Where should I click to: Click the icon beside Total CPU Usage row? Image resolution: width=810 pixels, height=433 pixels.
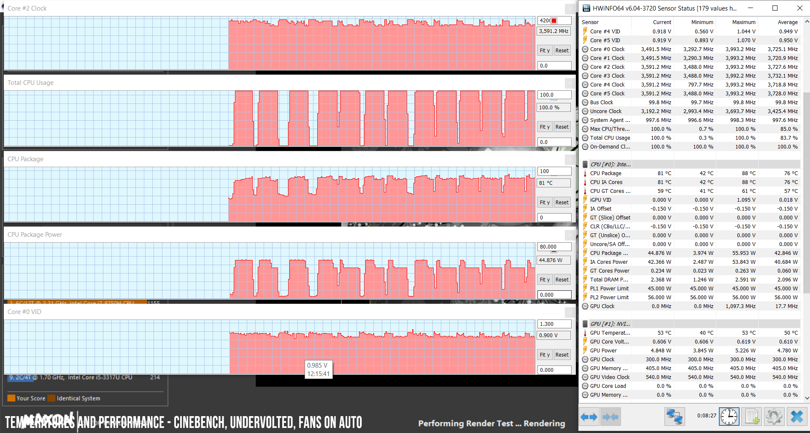585,138
